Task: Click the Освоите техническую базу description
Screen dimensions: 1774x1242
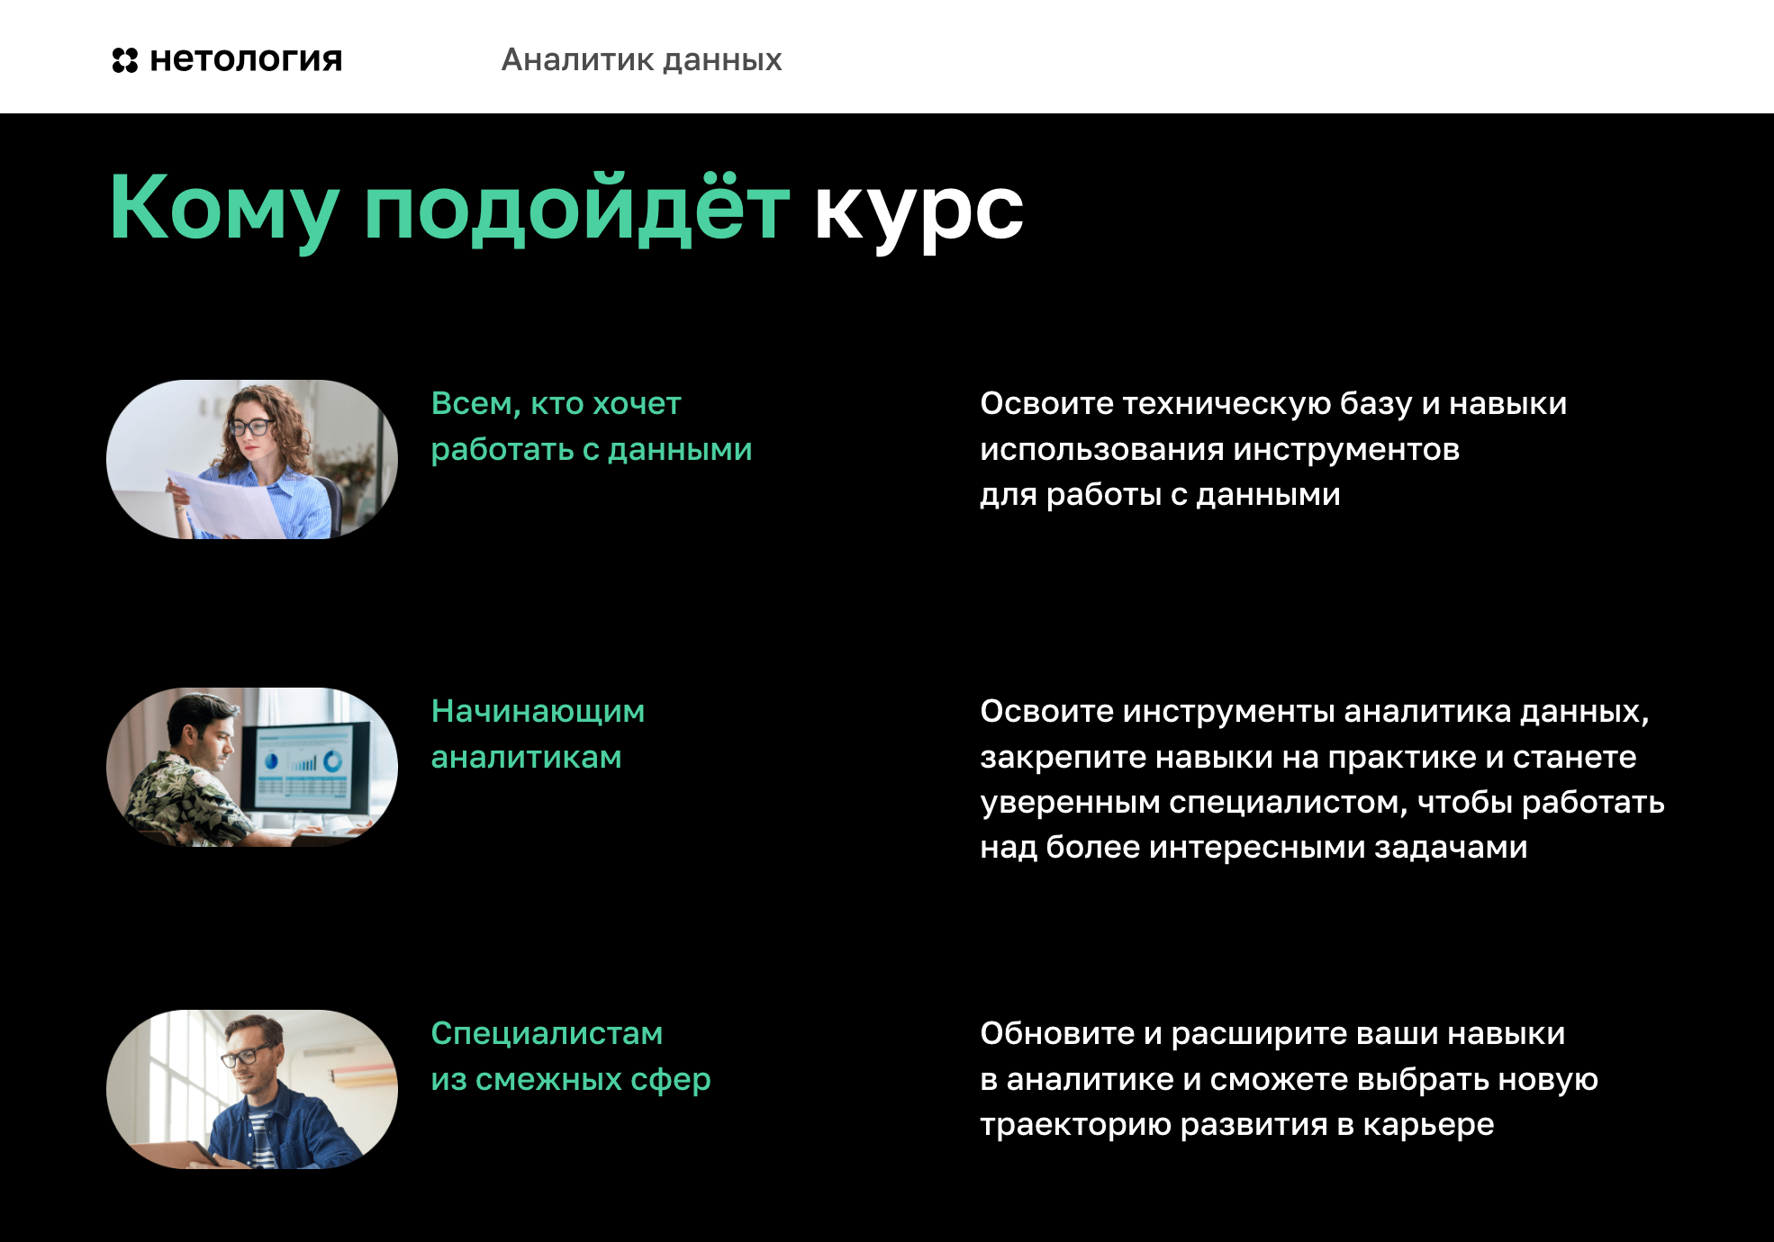Action: (1273, 449)
